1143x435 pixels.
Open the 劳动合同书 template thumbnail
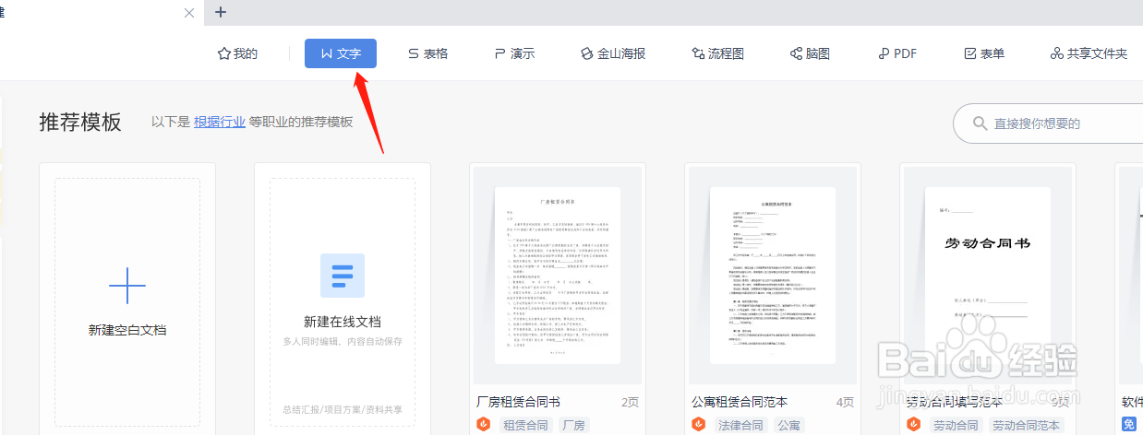(988, 276)
